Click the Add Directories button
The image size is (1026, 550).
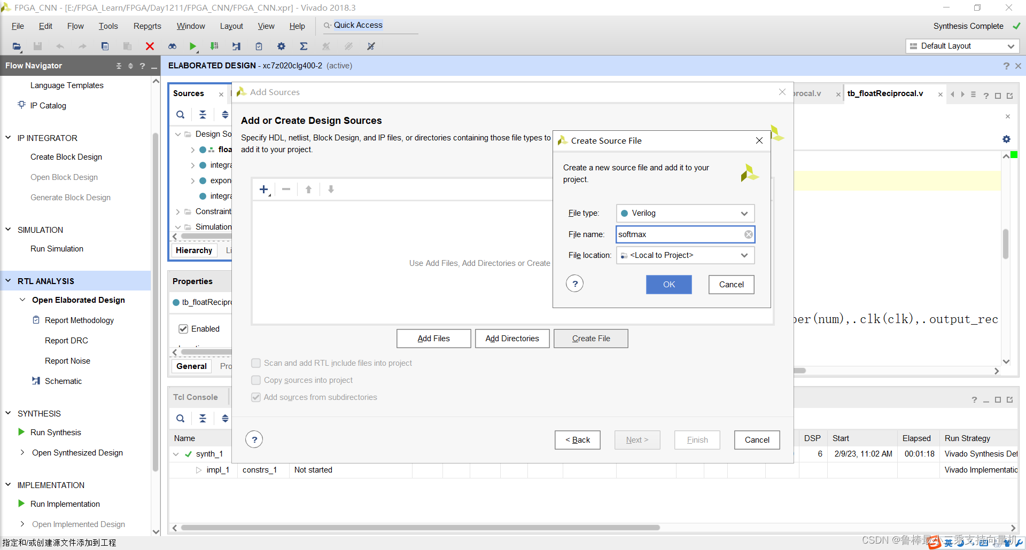512,339
